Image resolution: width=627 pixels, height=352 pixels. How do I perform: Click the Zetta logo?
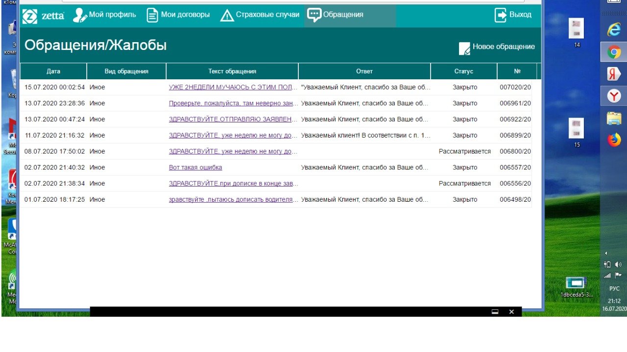(x=43, y=15)
